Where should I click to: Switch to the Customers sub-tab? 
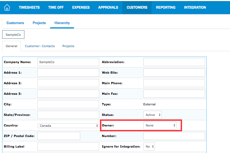click(15, 23)
